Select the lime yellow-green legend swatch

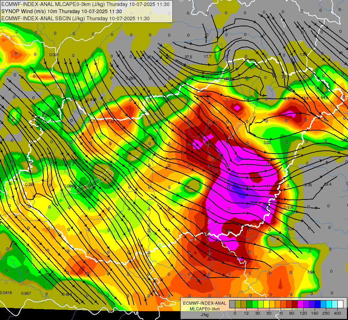point(261,304)
